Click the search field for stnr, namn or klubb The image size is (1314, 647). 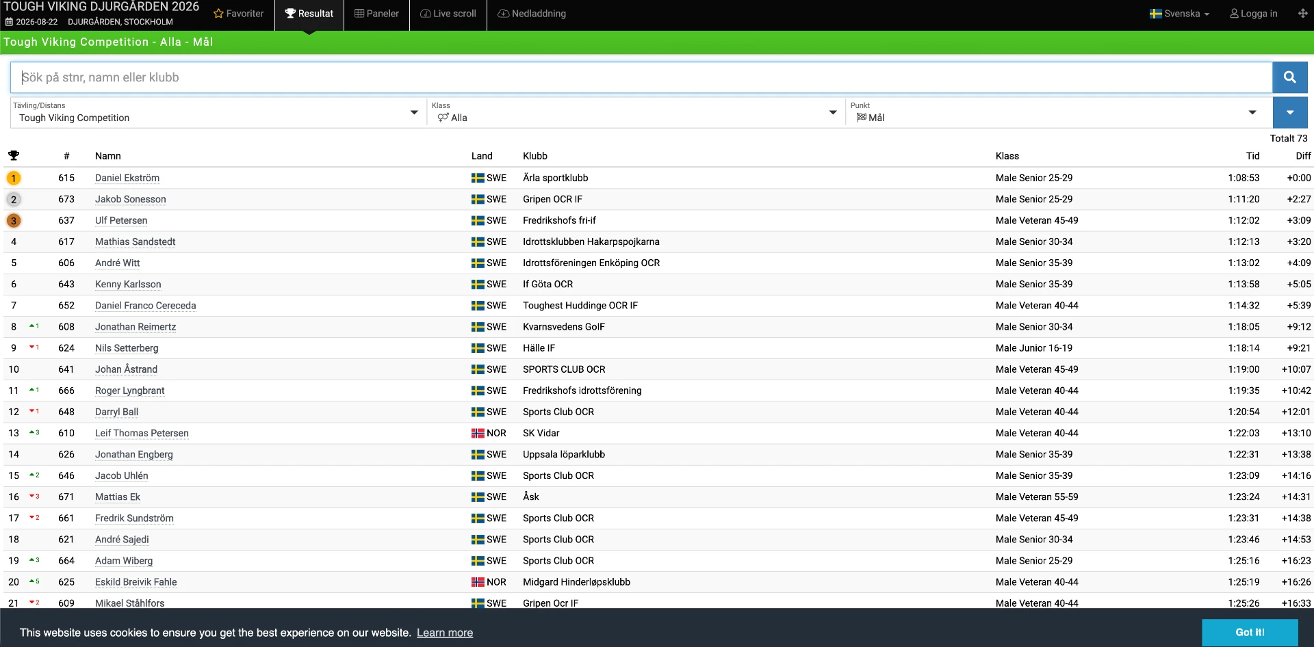641,77
